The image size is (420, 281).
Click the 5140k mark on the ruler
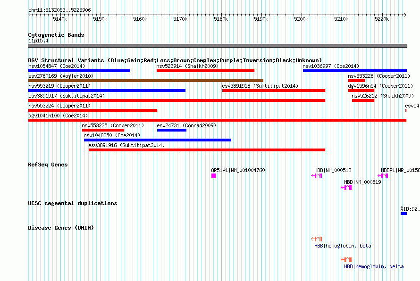60,19
